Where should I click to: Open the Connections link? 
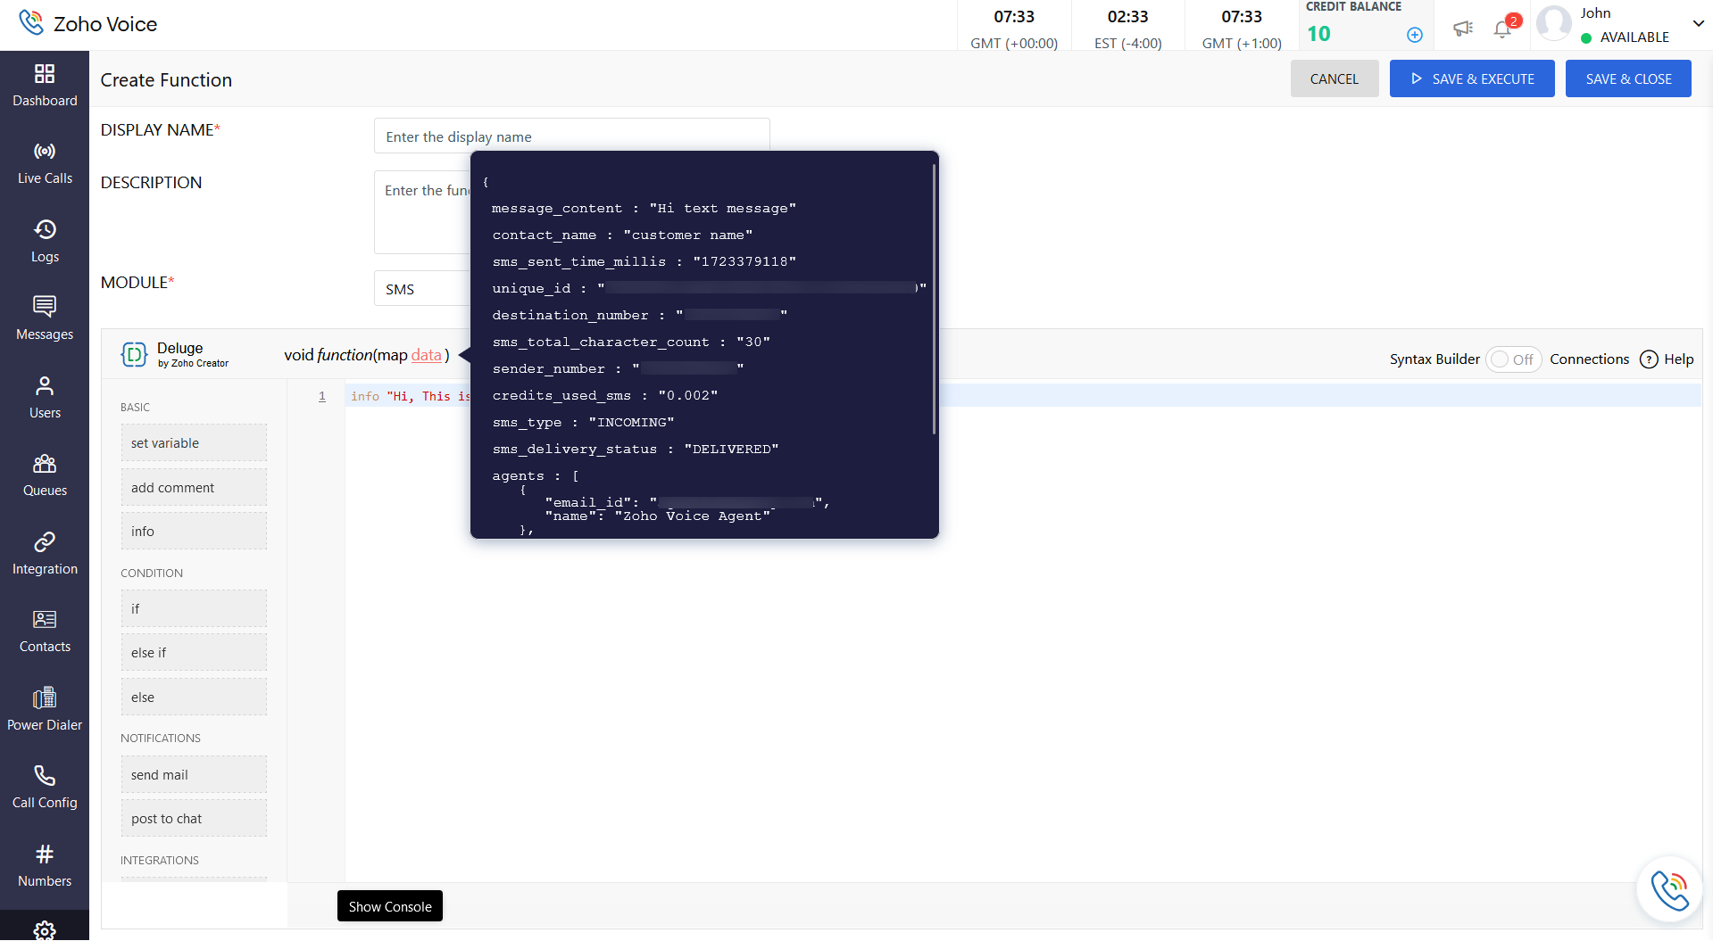pyautogui.click(x=1589, y=359)
